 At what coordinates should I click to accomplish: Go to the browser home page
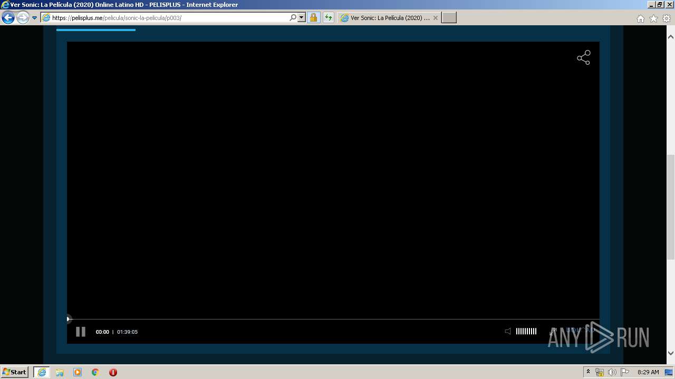coord(640,18)
